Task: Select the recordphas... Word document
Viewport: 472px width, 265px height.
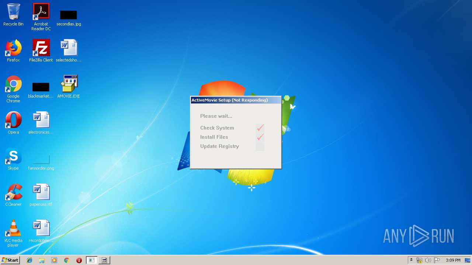Action: (41, 232)
